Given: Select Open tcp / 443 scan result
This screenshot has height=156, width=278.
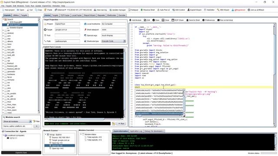Looking at the screenshot, I should (x=58, y=148).
